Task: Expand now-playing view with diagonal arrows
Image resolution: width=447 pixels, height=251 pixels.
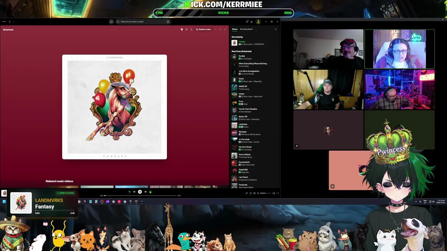Action: point(225,29)
